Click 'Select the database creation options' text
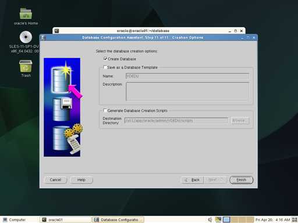298x223 pixels. pos(126,51)
